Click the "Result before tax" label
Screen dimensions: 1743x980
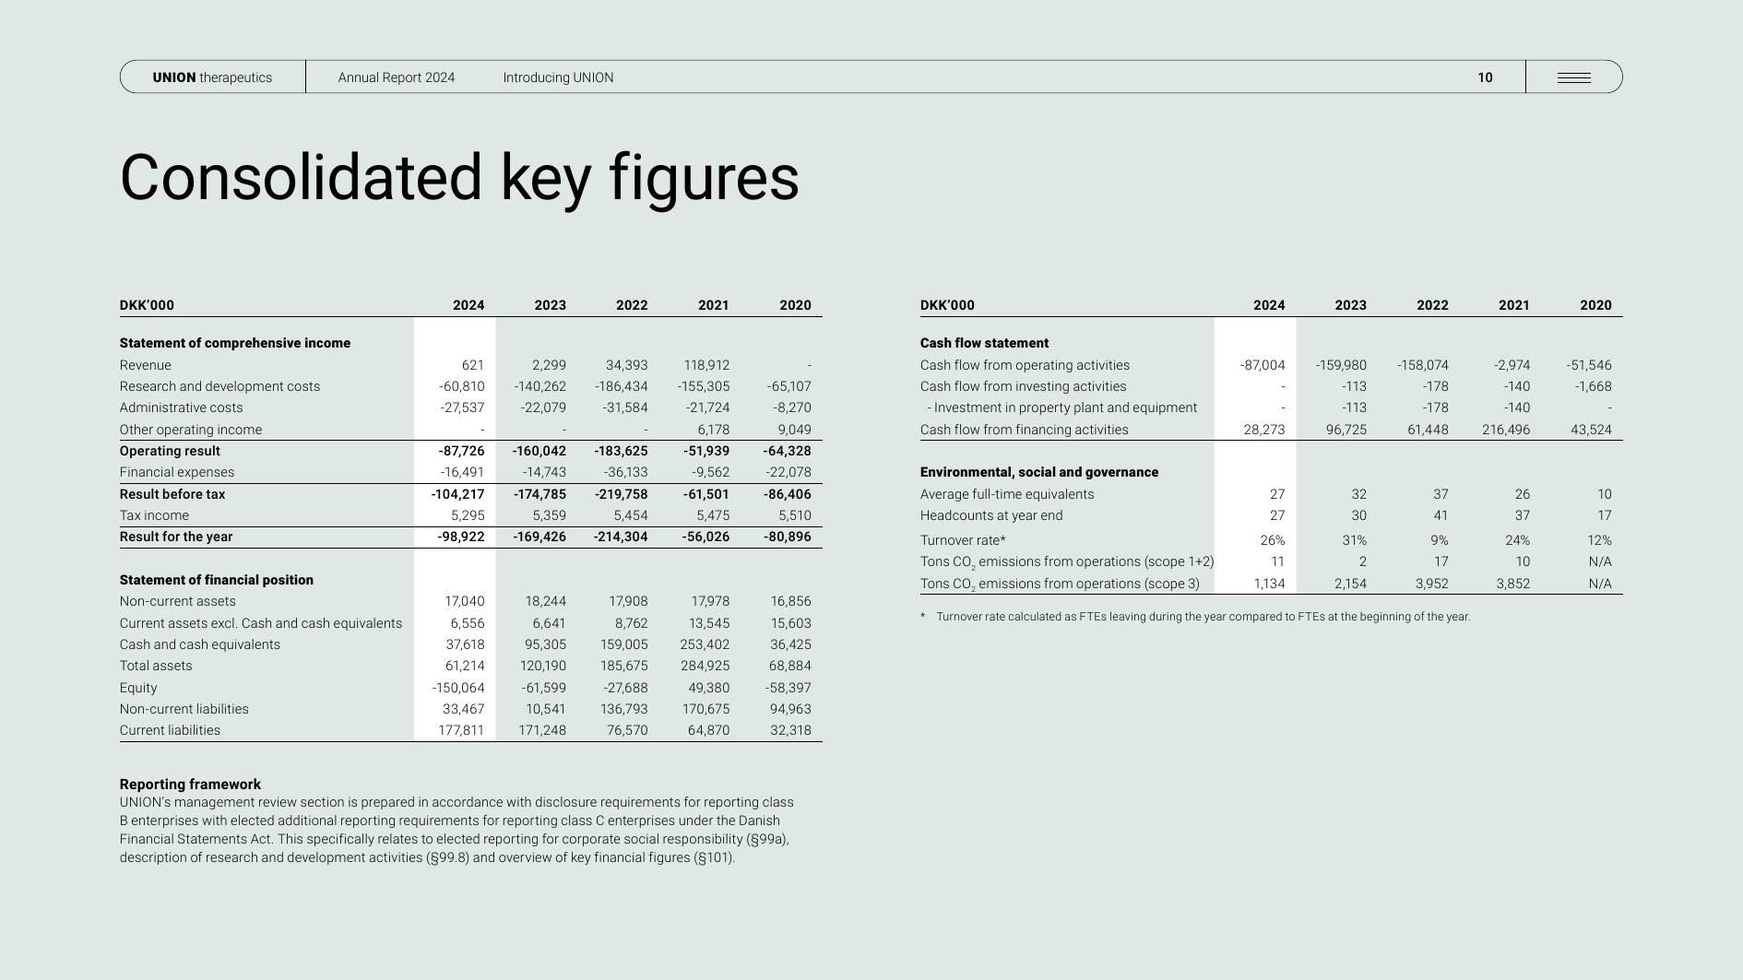tap(172, 494)
